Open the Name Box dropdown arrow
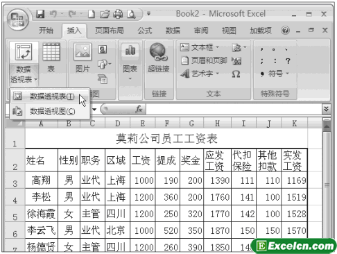The height and width of the screenshot is (254, 337). 94,109
